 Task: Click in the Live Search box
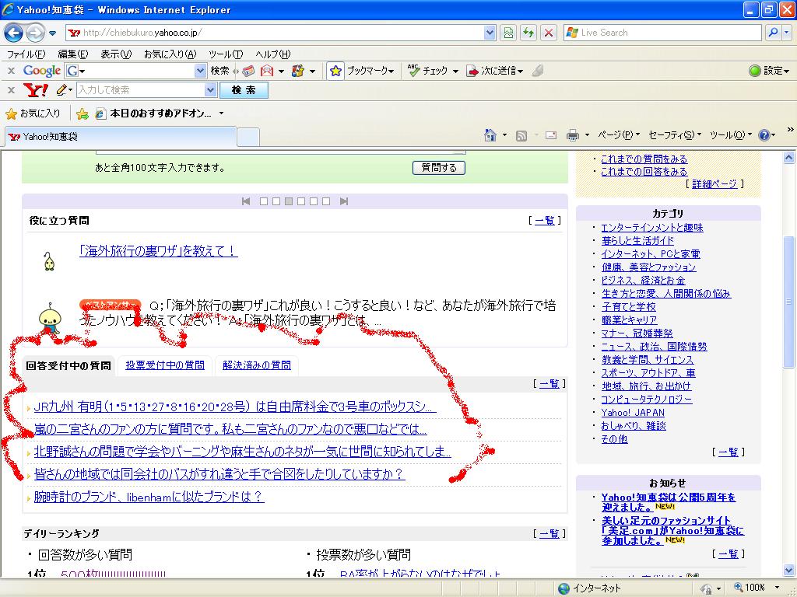[x=663, y=33]
